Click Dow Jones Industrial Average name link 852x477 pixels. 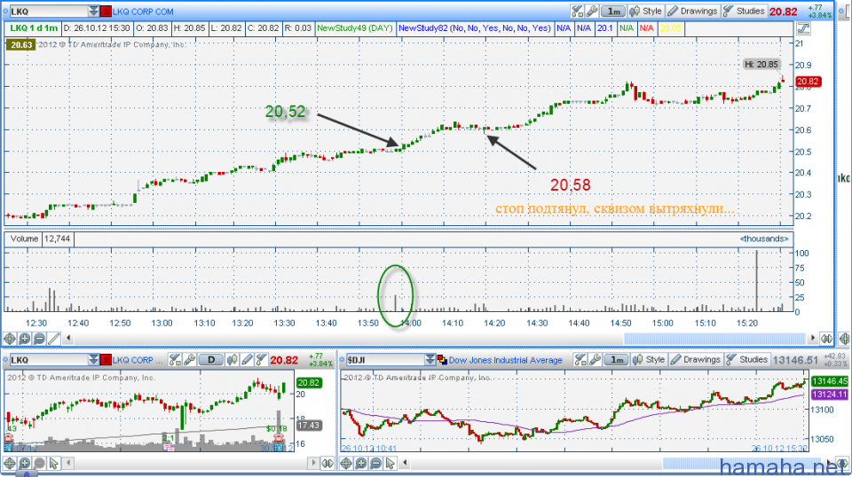pyautogui.click(x=505, y=360)
